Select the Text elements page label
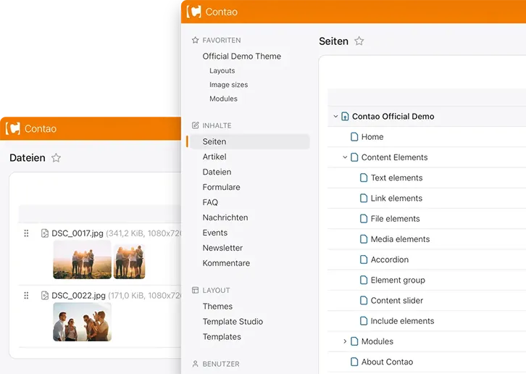 coord(396,178)
